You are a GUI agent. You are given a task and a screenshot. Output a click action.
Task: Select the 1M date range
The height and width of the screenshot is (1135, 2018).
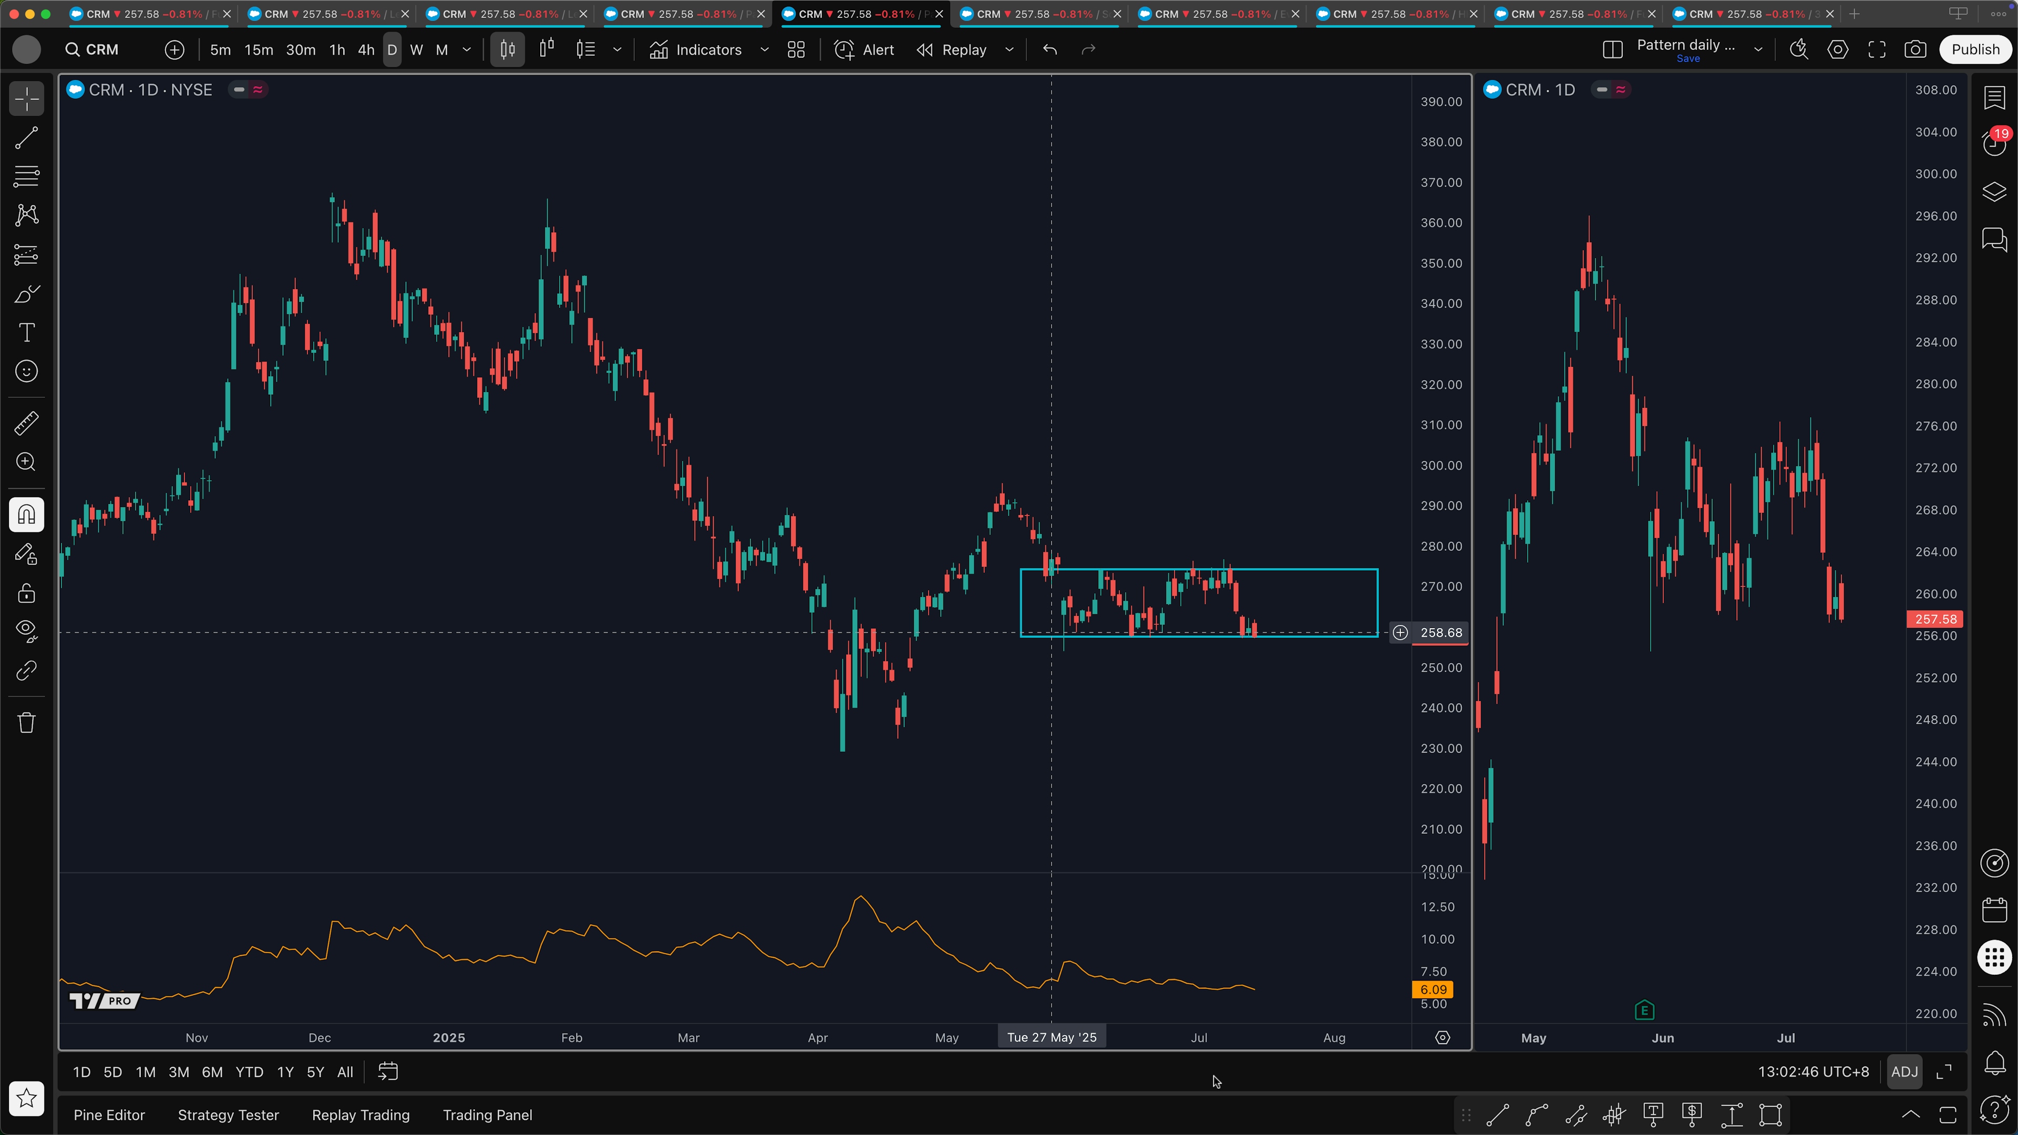[146, 1071]
